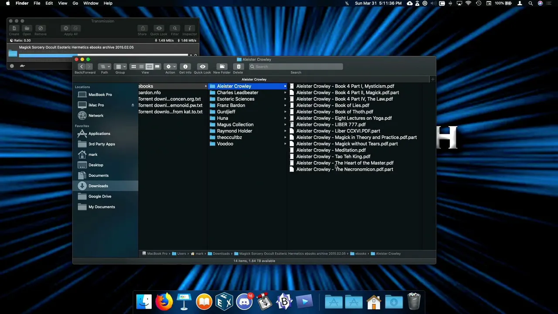This screenshot has height=314, width=558.
Task: Click ebooks in the path bar
Action: tap(358, 253)
